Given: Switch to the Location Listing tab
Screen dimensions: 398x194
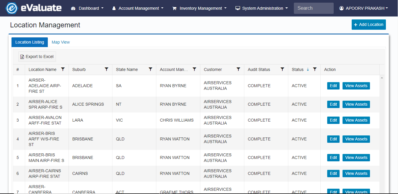Looking at the screenshot, I should (x=30, y=42).
